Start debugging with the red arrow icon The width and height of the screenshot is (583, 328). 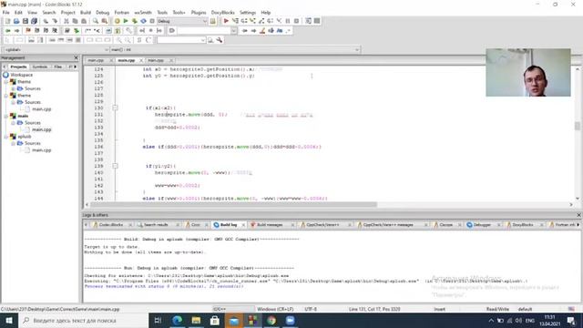[x=226, y=21]
